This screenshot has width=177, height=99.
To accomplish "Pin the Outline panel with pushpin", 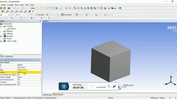I will tap(40, 21).
